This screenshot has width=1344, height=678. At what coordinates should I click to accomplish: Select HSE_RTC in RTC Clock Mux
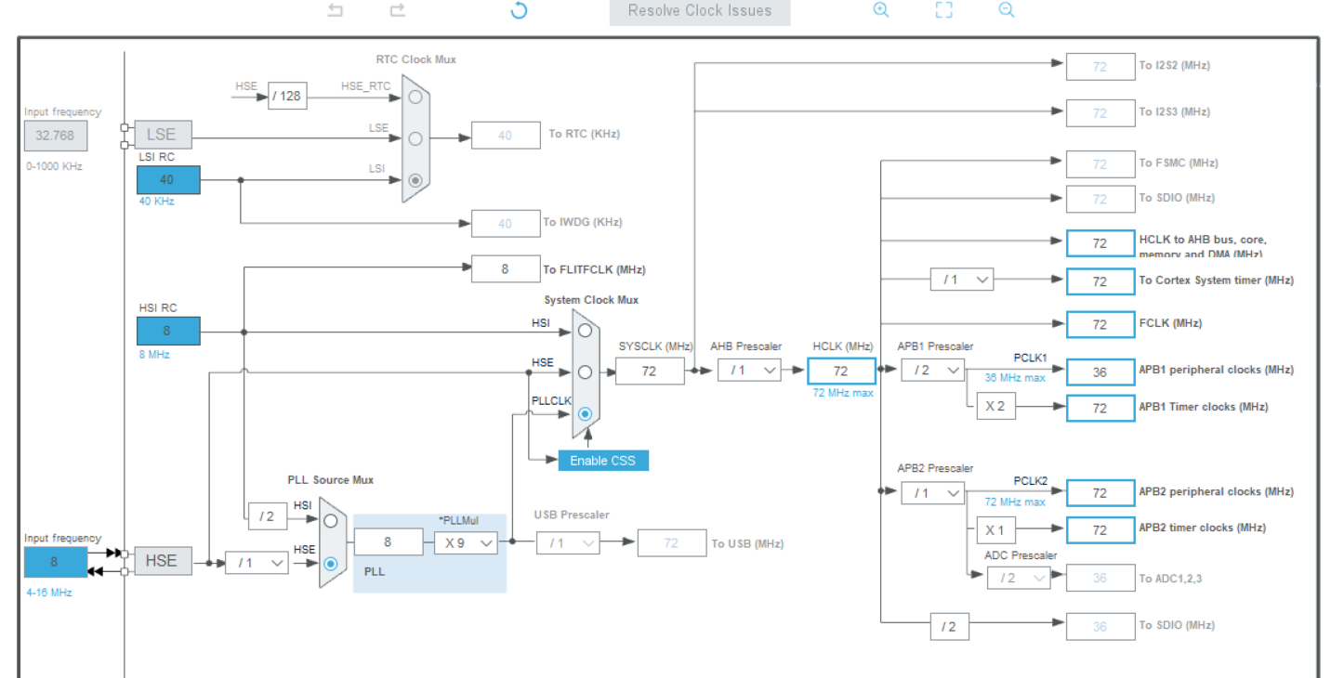(x=415, y=97)
